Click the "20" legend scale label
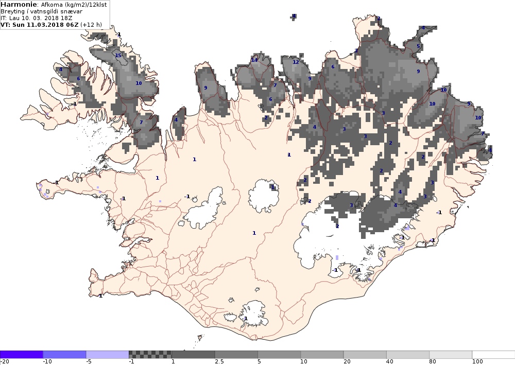Viewport: 515px width, 365px height. point(347,362)
